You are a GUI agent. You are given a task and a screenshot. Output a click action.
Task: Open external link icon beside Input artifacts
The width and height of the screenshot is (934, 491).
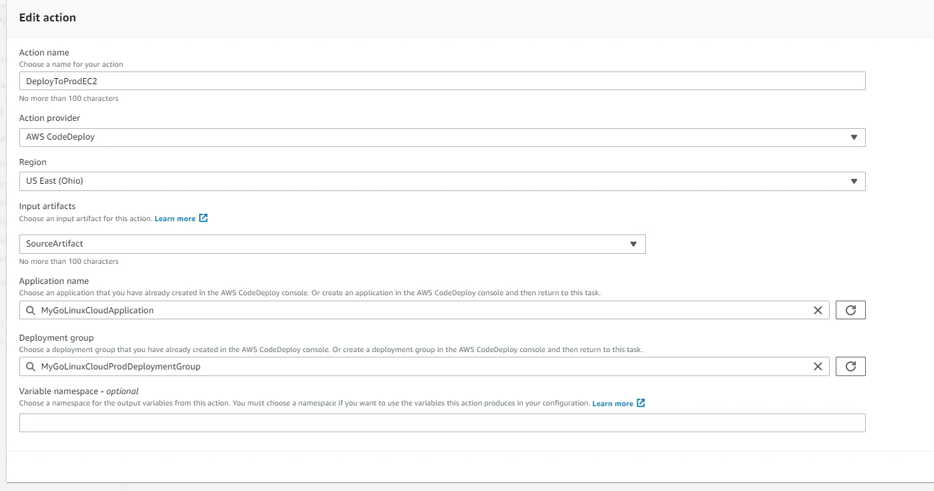click(204, 218)
